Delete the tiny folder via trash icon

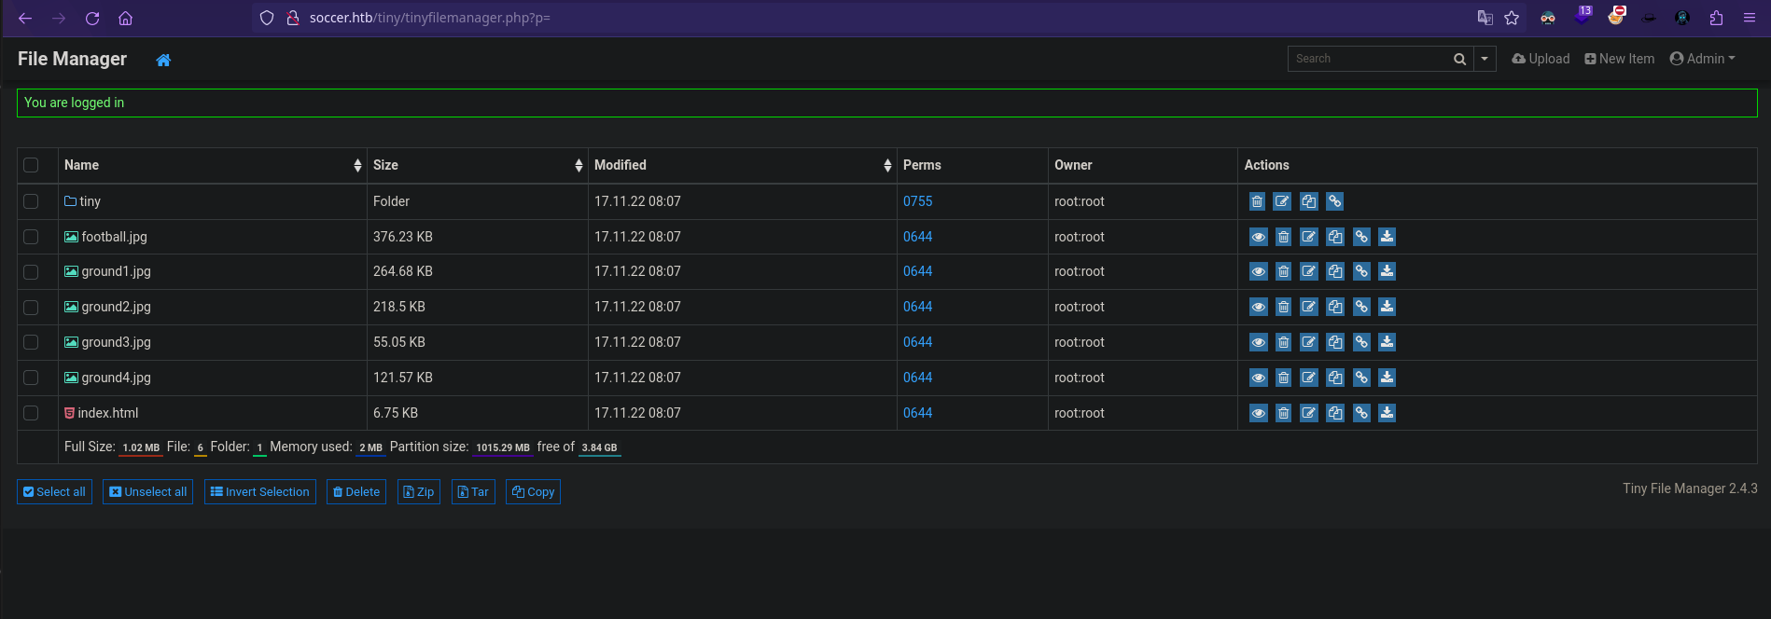[1257, 201]
